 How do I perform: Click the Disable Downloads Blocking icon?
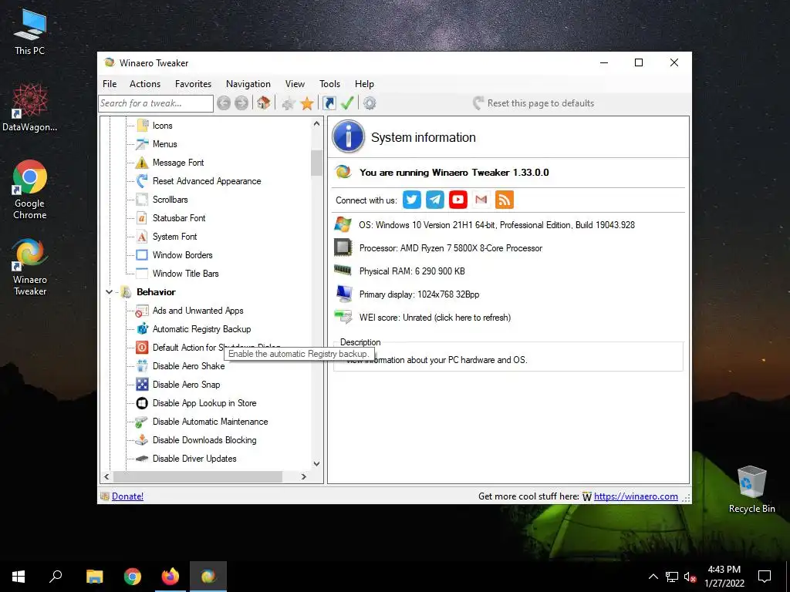coord(143,440)
